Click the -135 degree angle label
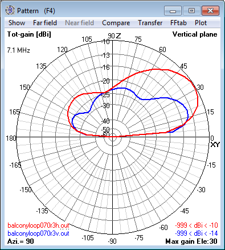225x250 pixels. (42, 211)
